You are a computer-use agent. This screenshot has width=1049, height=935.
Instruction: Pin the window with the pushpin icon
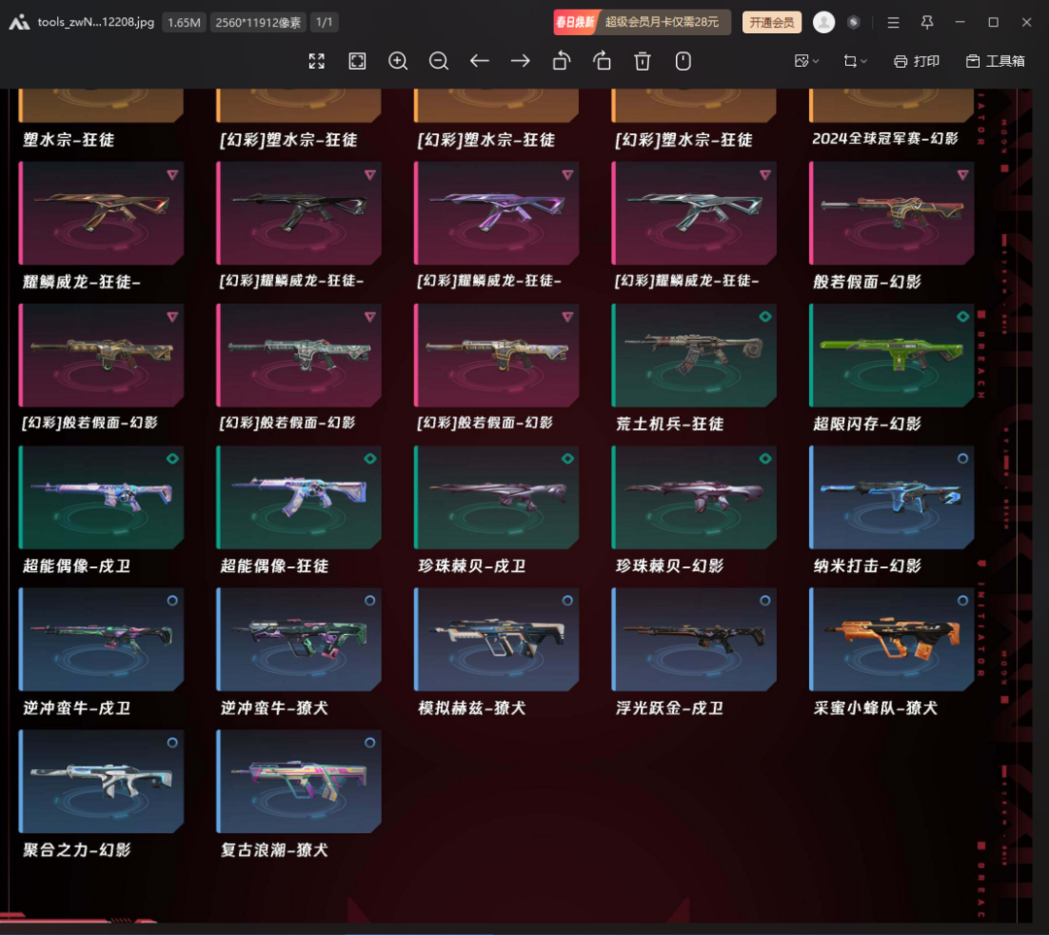coord(927,22)
